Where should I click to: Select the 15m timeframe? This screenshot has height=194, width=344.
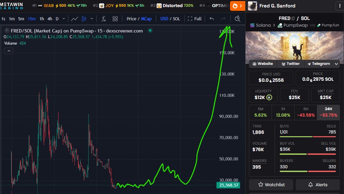point(31,19)
